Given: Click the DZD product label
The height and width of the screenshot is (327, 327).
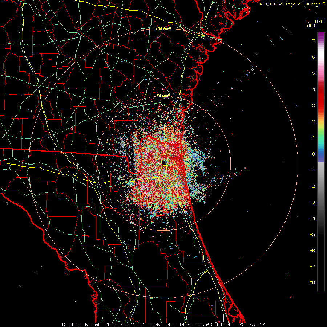Looking at the screenshot, I should tap(319, 22).
